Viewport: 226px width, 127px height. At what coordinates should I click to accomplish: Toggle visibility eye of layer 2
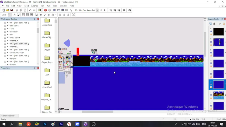click(211, 95)
